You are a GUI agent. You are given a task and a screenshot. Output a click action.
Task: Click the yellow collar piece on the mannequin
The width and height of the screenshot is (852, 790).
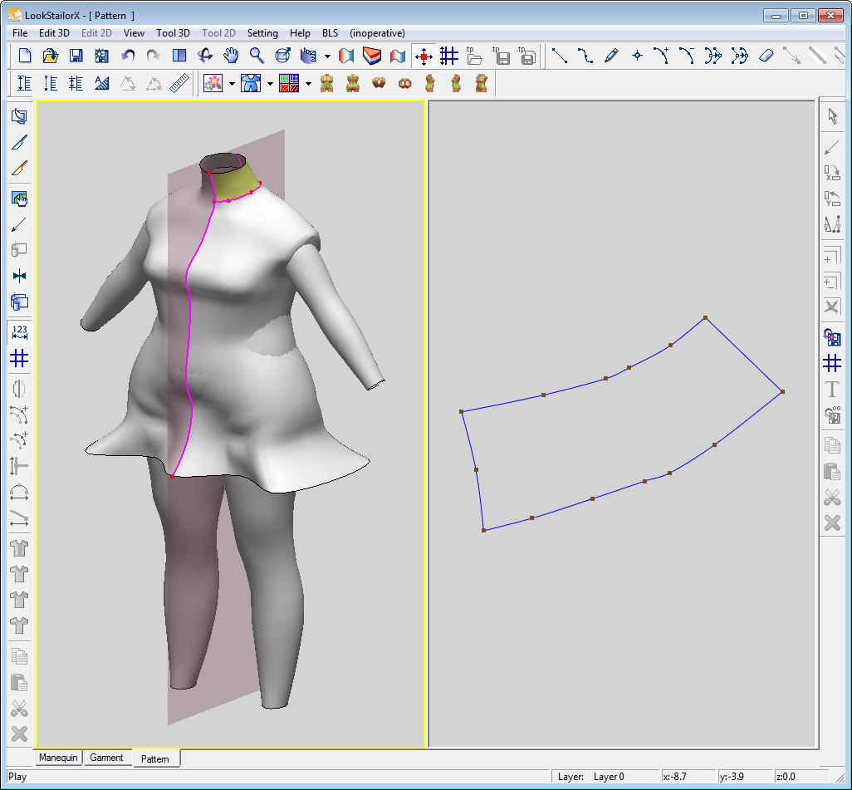point(237,180)
